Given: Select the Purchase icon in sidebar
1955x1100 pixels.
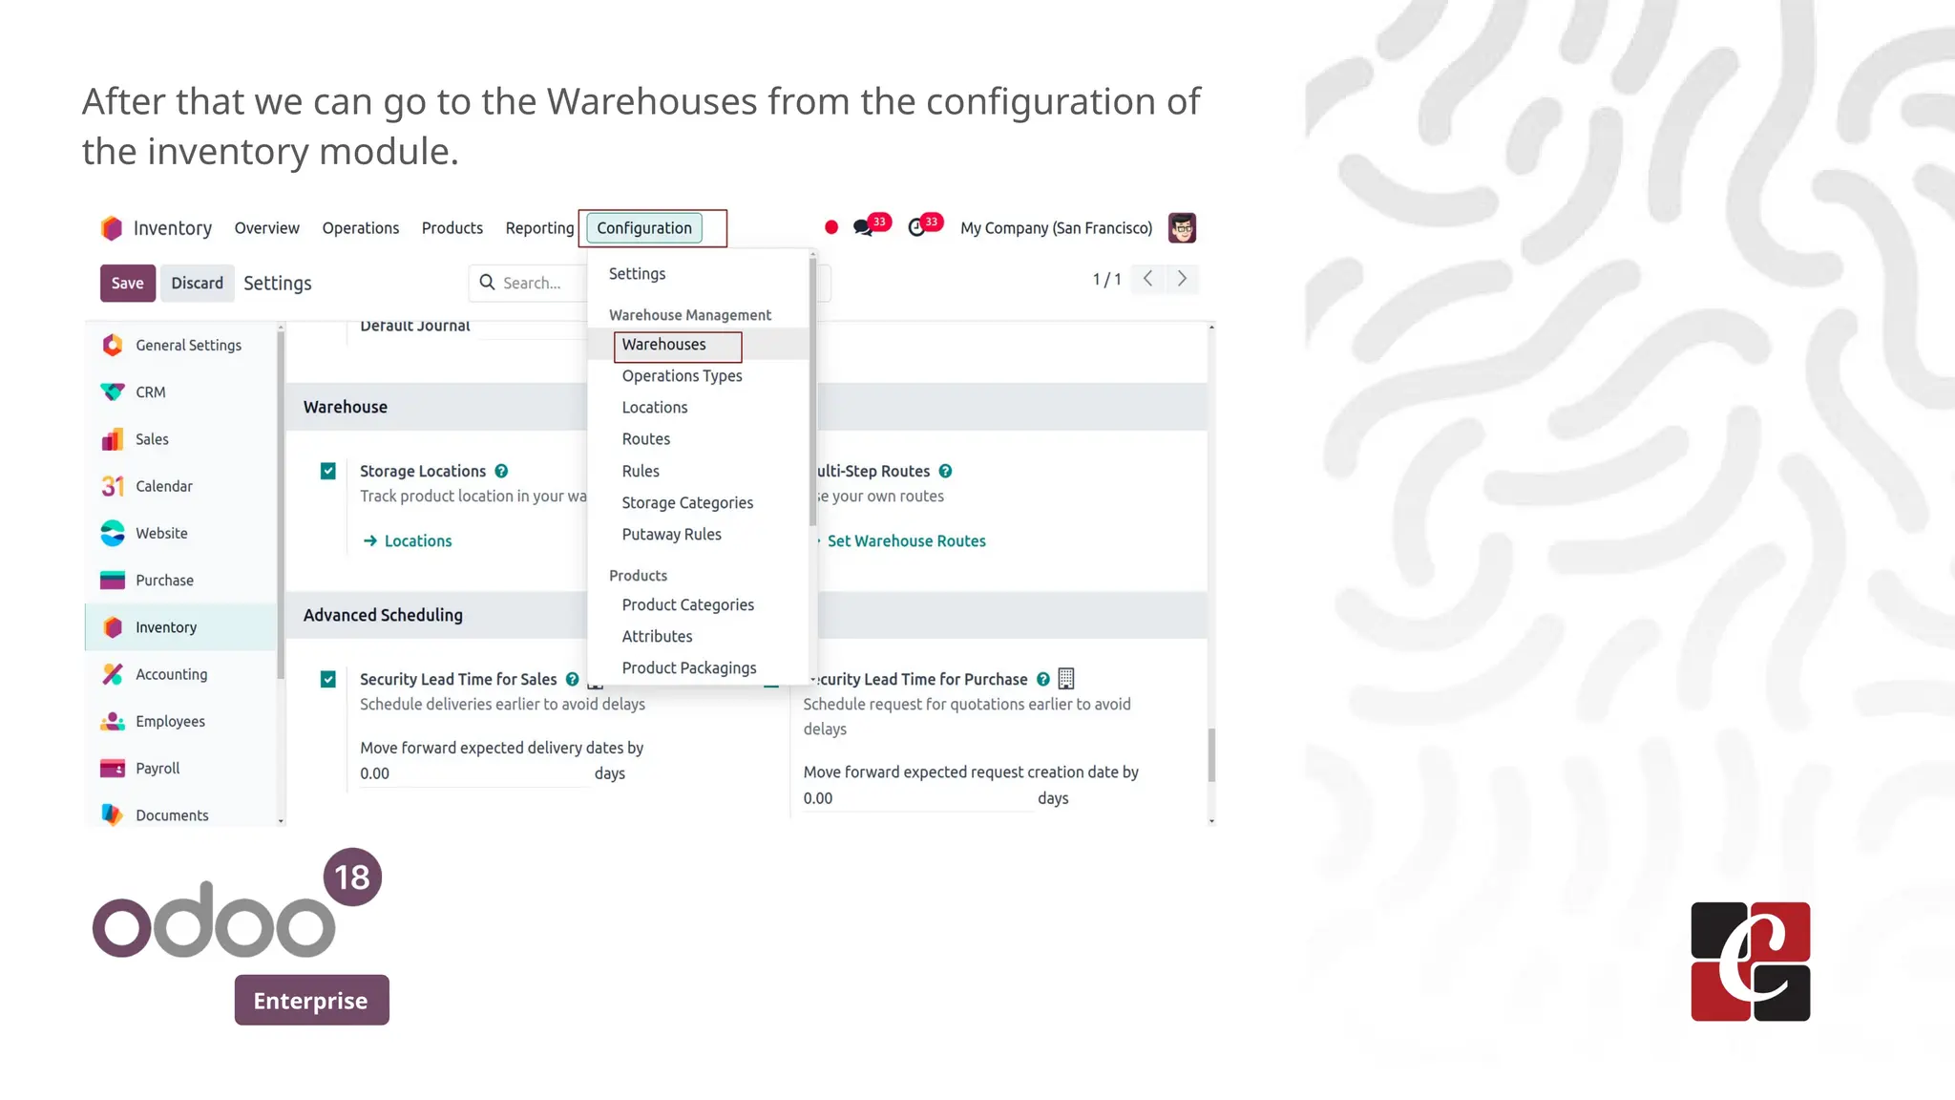Looking at the screenshot, I should [x=113, y=580].
